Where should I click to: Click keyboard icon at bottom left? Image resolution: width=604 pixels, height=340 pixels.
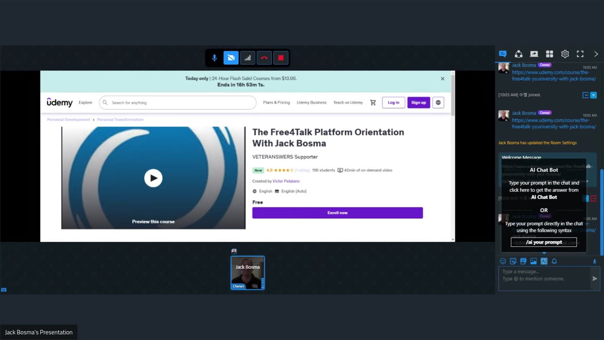pos(4,289)
